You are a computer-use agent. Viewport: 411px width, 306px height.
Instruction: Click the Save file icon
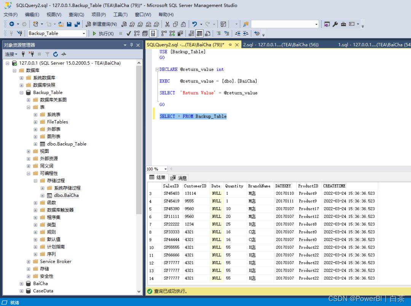tap(69, 24)
